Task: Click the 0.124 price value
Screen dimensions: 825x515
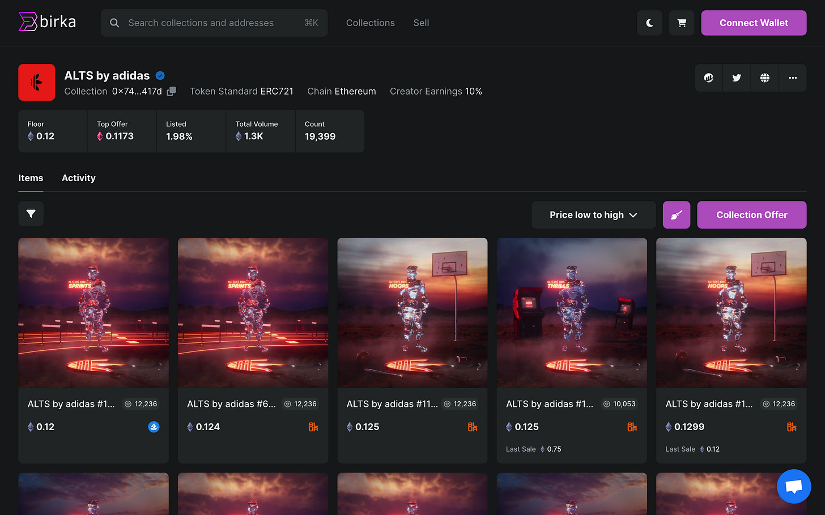Action: (208, 427)
